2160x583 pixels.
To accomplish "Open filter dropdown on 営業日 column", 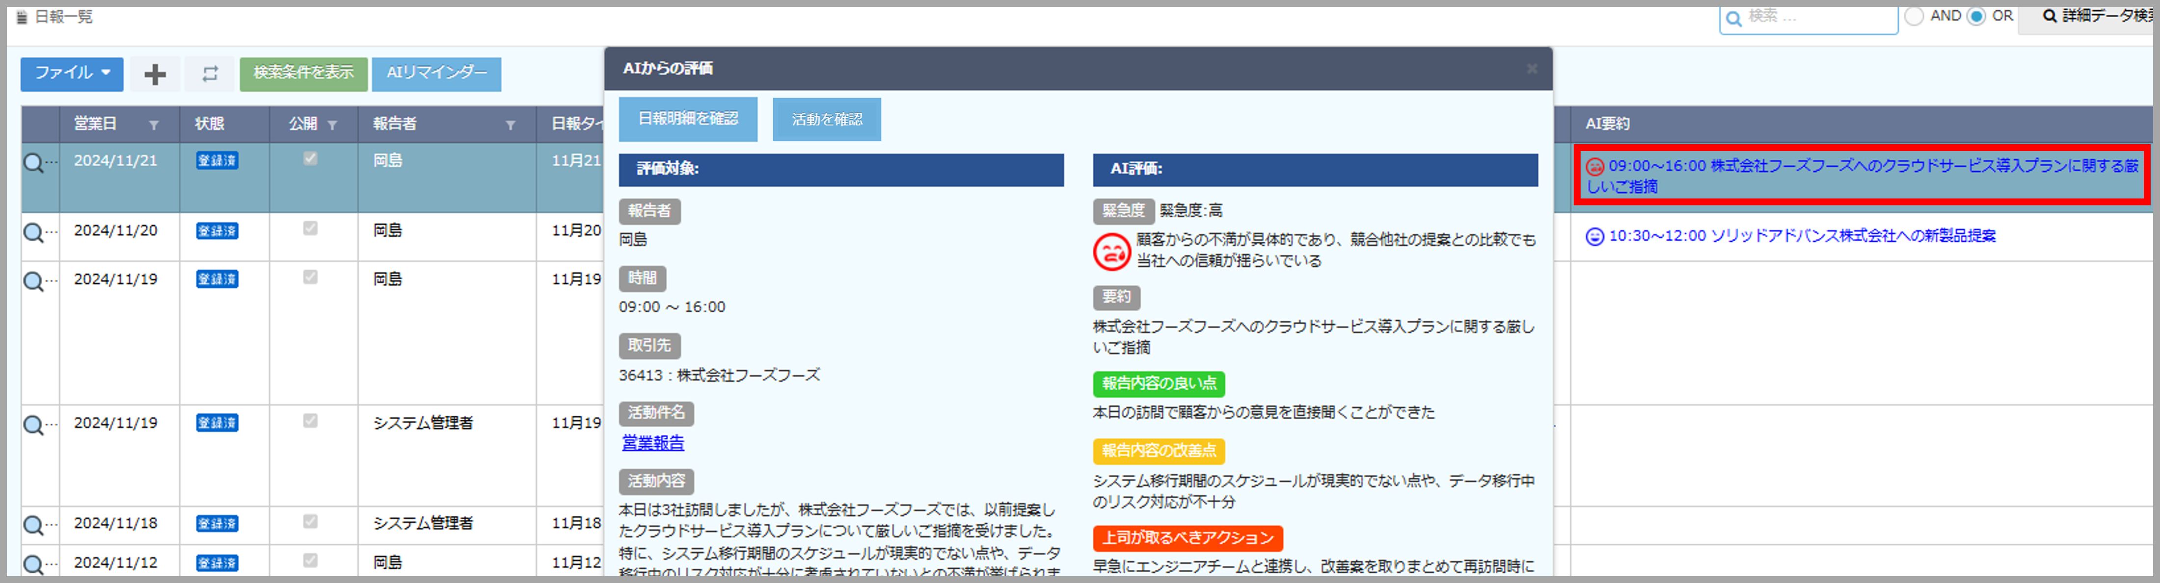I will tap(154, 126).
